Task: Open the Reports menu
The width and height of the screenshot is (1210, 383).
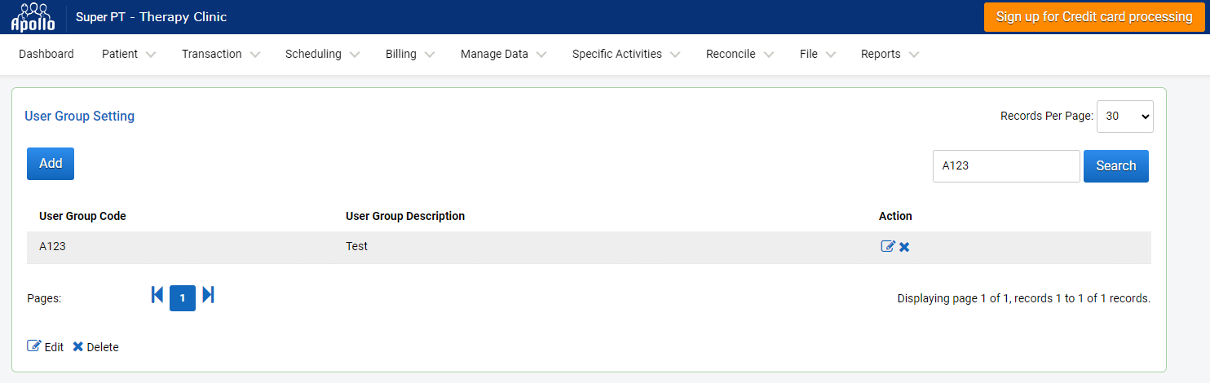Action: pyautogui.click(x=890, y=55)
